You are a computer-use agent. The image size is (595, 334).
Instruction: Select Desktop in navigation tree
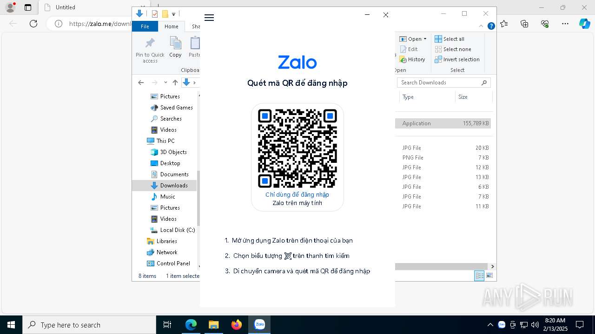pos(165,163)
